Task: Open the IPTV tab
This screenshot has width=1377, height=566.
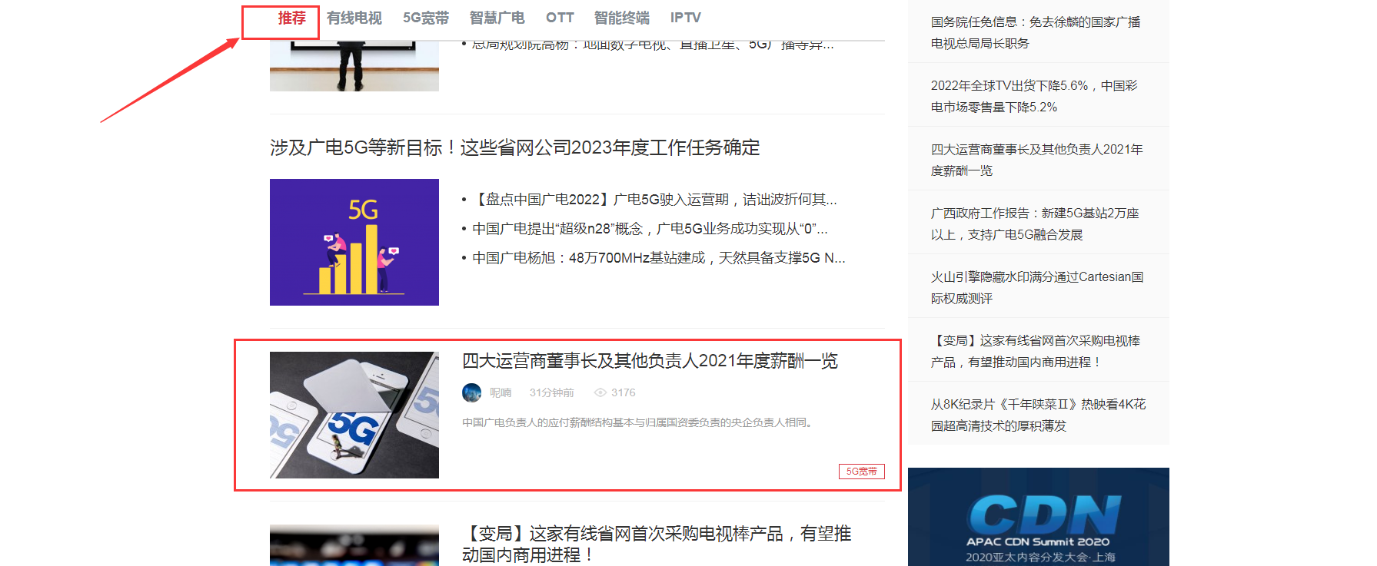Action: tap(686, 18)
